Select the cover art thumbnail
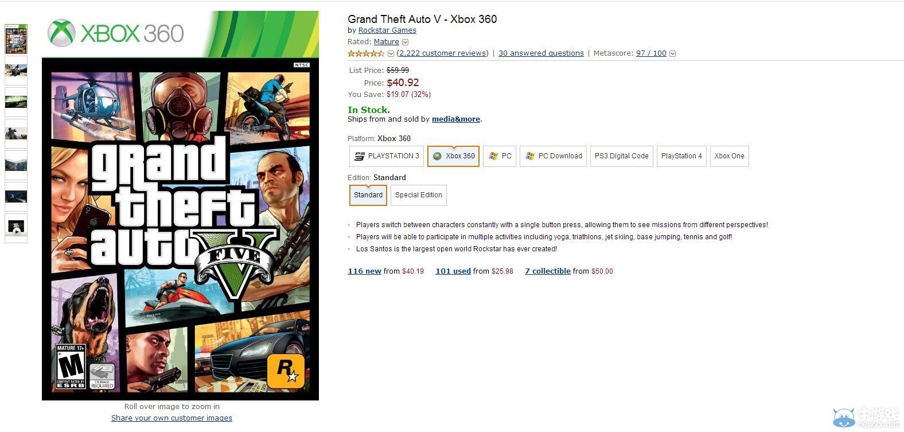904x432 pixels. click(16, 39)
